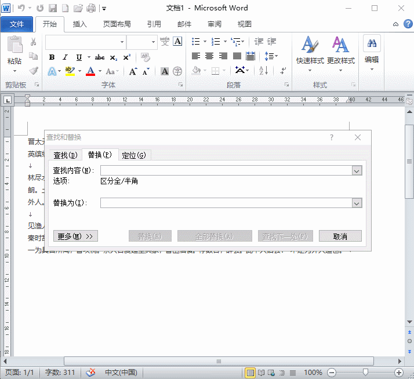Switch to the Go To tab in dialog
Viewport: 414px width, 379px height.
click(x=134, y=155)
